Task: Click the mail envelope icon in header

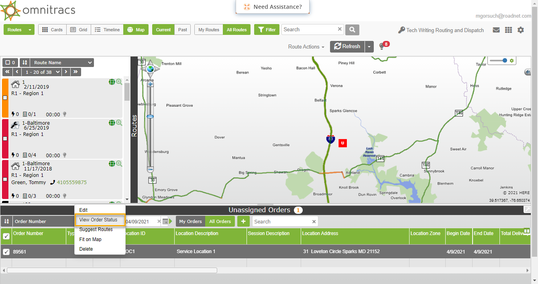Action: tap(496, 30)
